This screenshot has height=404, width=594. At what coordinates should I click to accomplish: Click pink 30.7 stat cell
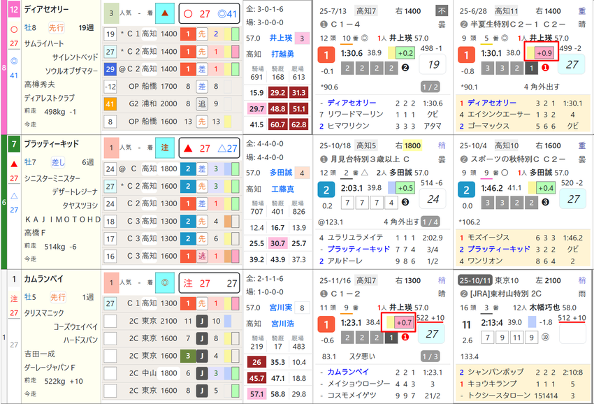pos(277,243)
